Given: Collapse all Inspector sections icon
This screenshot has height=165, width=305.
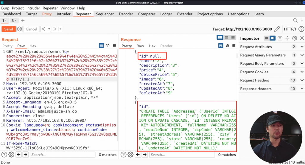Looking at the screenshot, I should pos(287,38).
